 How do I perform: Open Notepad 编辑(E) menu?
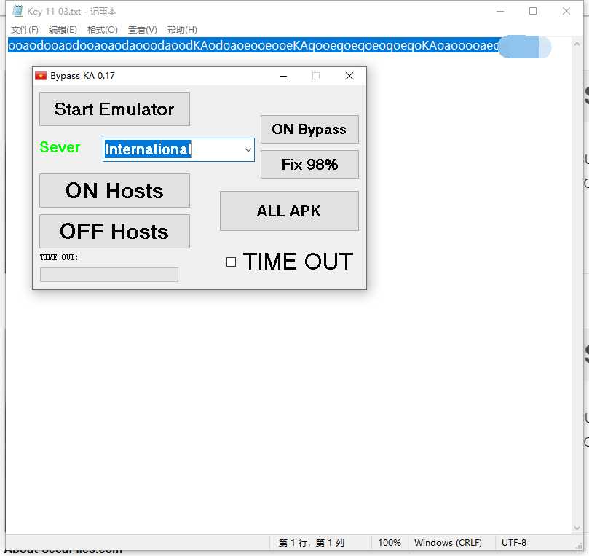(63, 30)
